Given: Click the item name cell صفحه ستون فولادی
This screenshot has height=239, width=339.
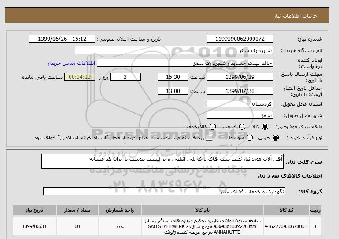Looking at the screenshot, I should click(203, 226).
